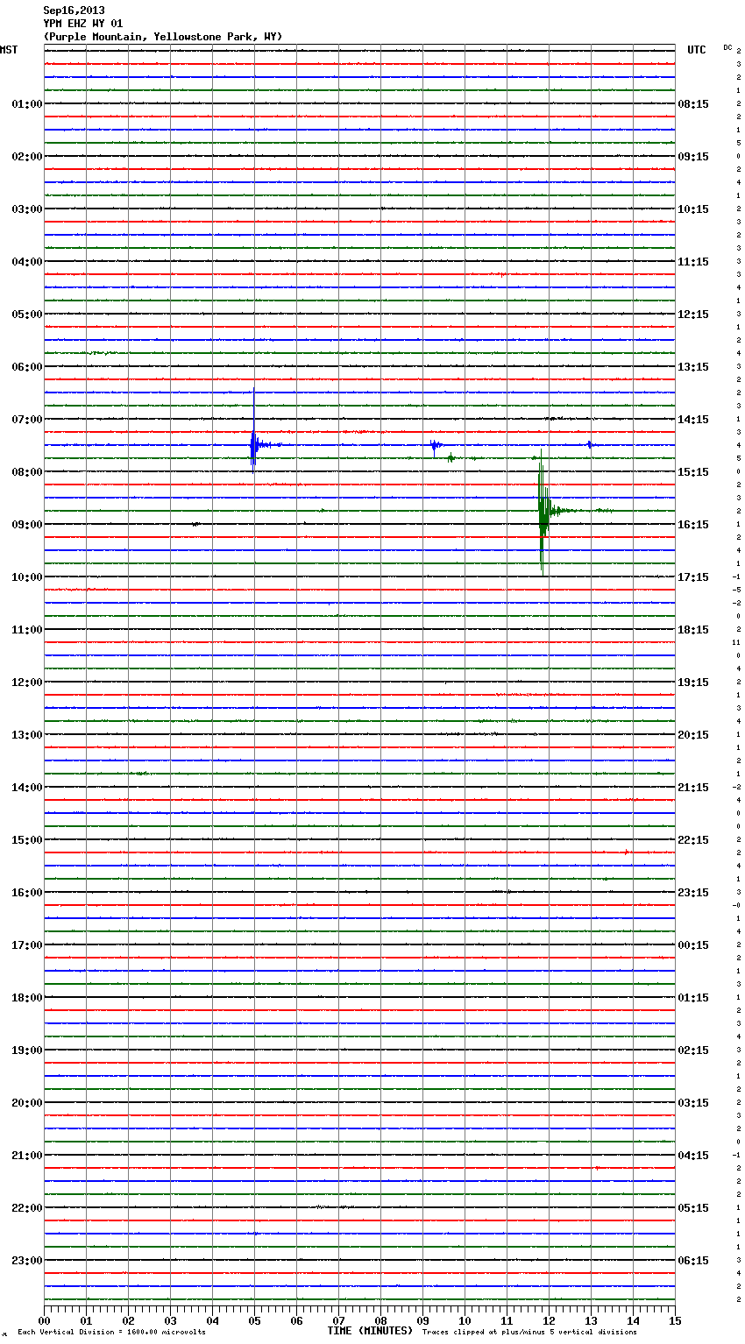The height and width of the screenshot is (1344, 745).
Task: Click the 04:15 UTC time label
Action: [693, 1156]
